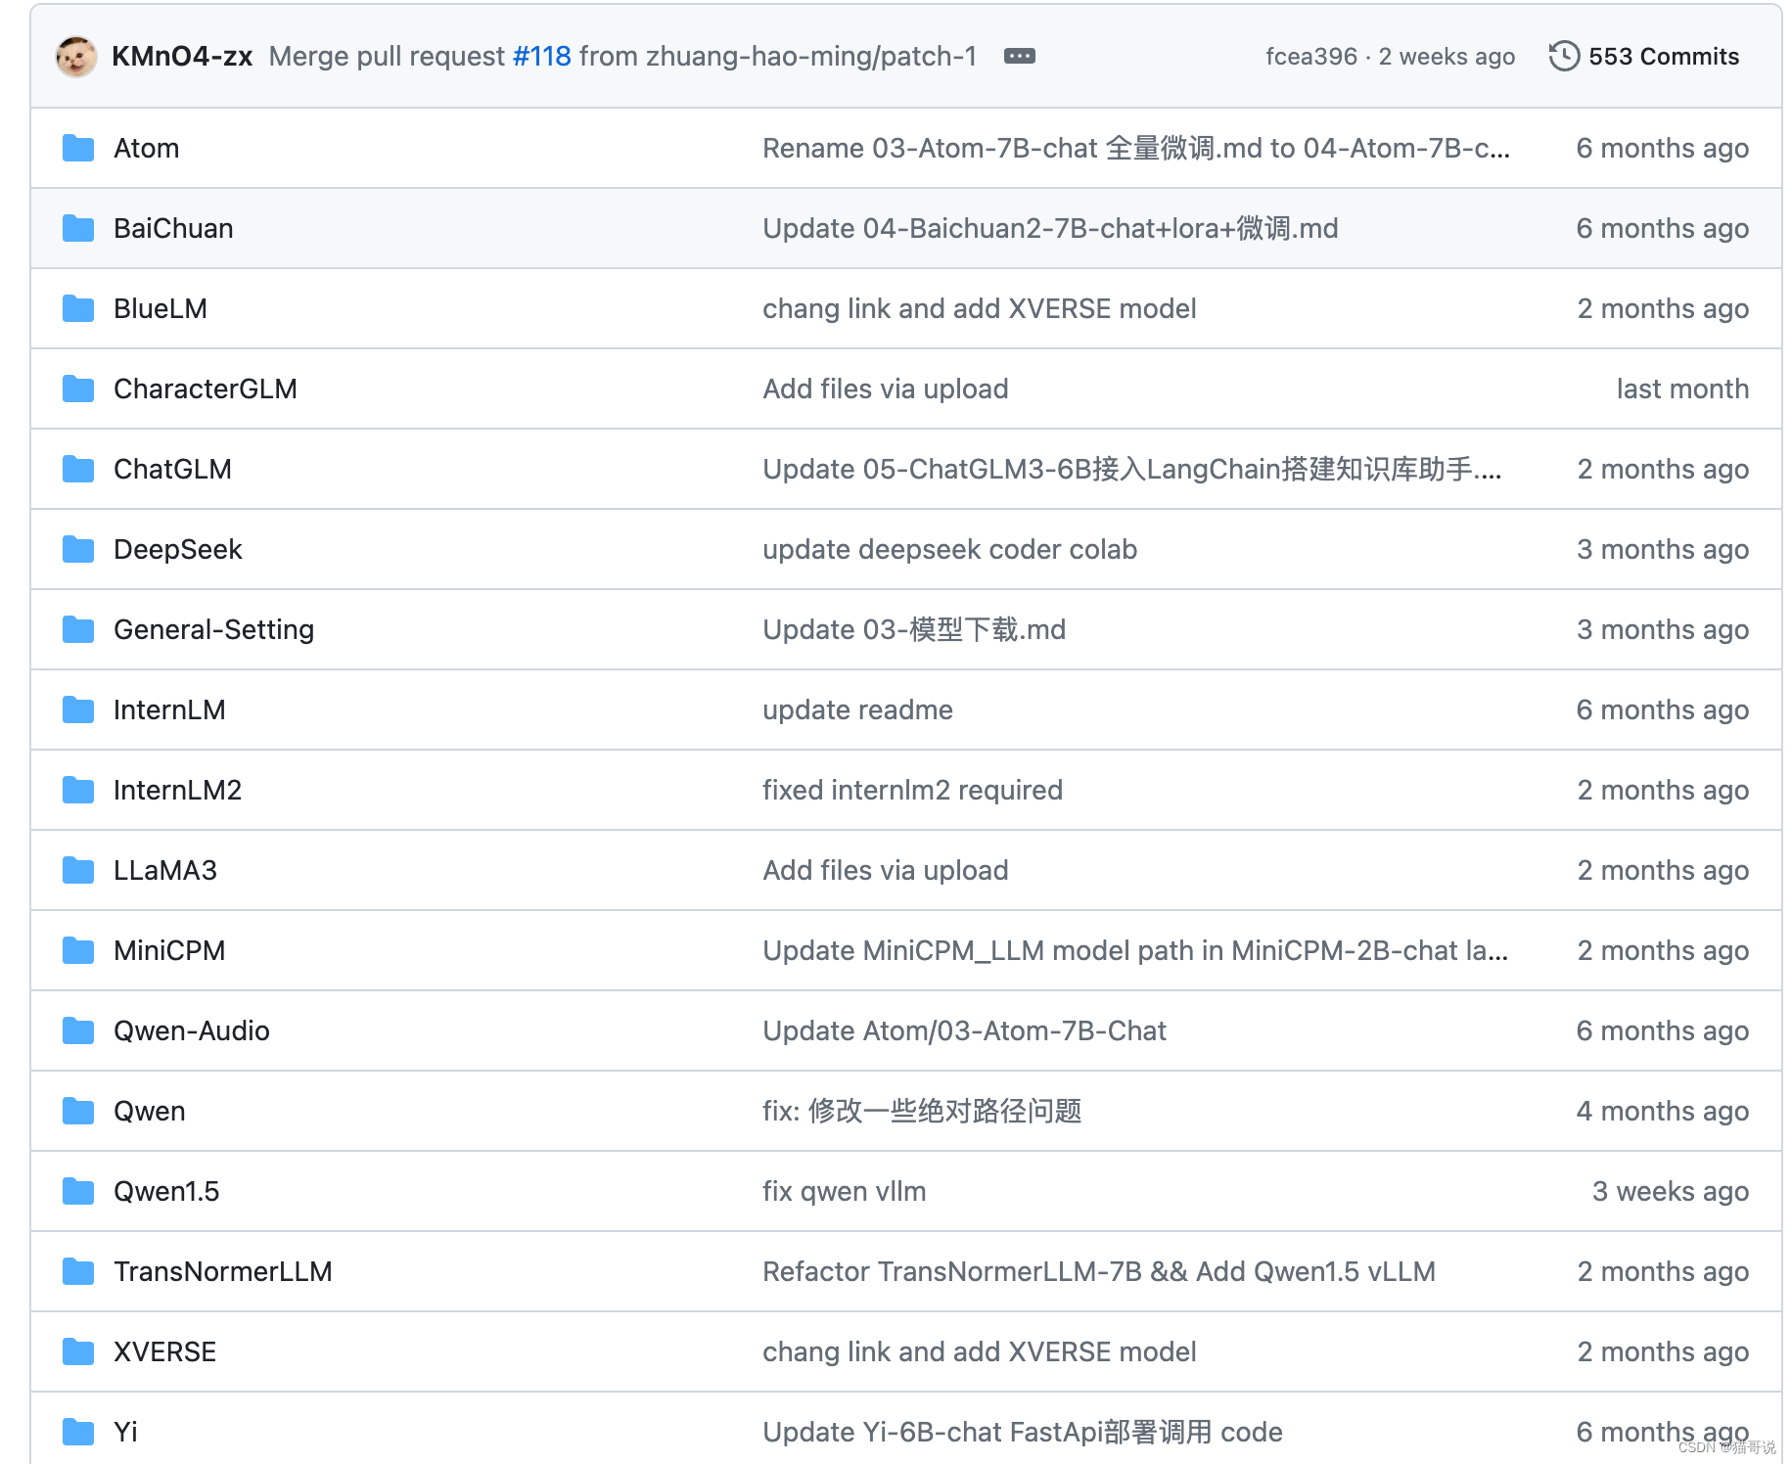Open the Atom folder icon

[x=77, y=148]
